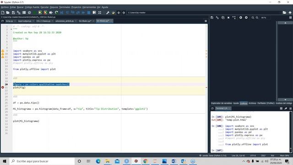Save all open files

coord(19,12)
